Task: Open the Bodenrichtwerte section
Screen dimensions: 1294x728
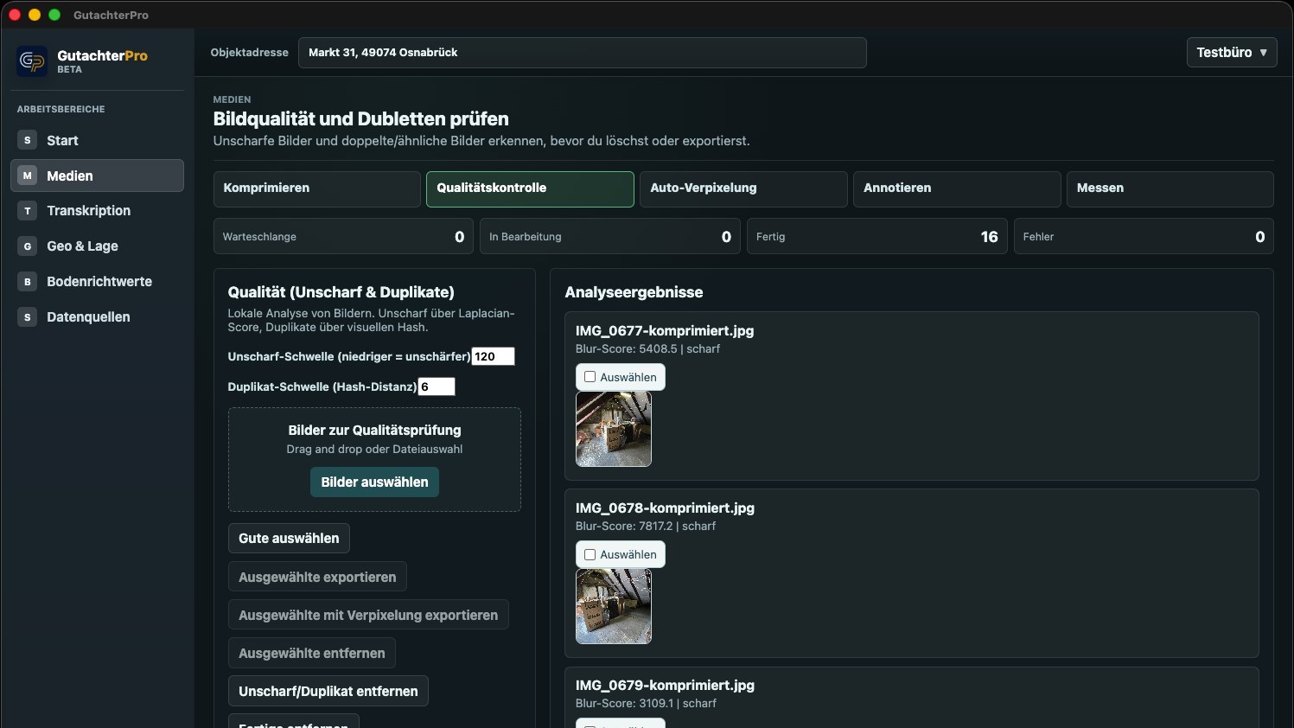Action: (x=97, y=282)
